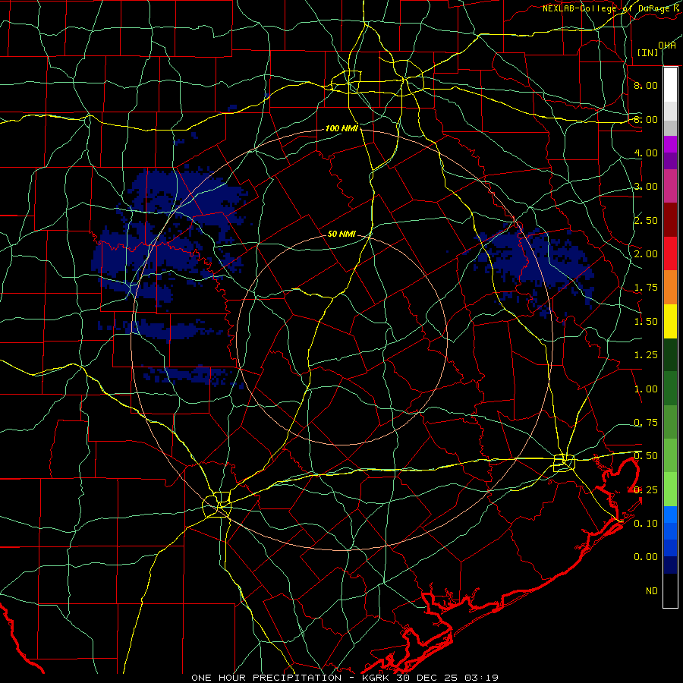This screenshot has height=683, width=683.
Task: Click the "100 NMI" range ring label
Action: (x=341, y=128)
